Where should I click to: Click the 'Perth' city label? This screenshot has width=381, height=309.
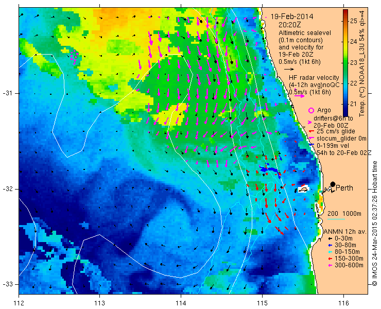point(344,188)
